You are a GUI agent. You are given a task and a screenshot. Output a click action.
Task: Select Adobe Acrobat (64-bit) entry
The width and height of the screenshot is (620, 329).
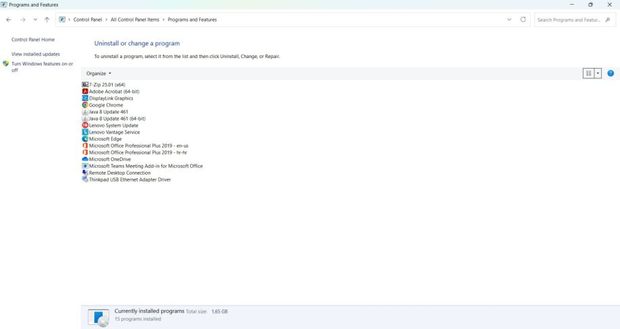click(x=114, y=91)
